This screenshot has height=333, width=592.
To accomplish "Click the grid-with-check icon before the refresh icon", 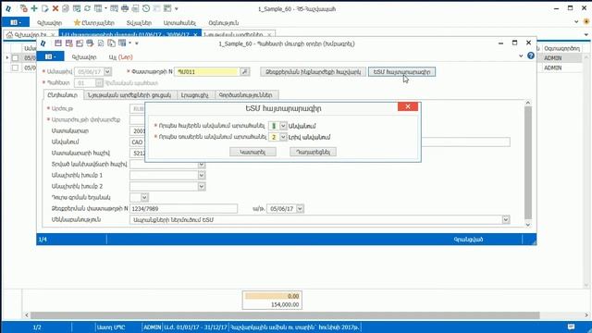I will click(x=77, y=8).
